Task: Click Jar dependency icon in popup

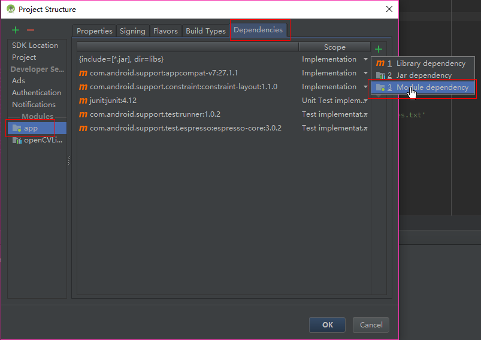Action: click(x=380, y=75)
